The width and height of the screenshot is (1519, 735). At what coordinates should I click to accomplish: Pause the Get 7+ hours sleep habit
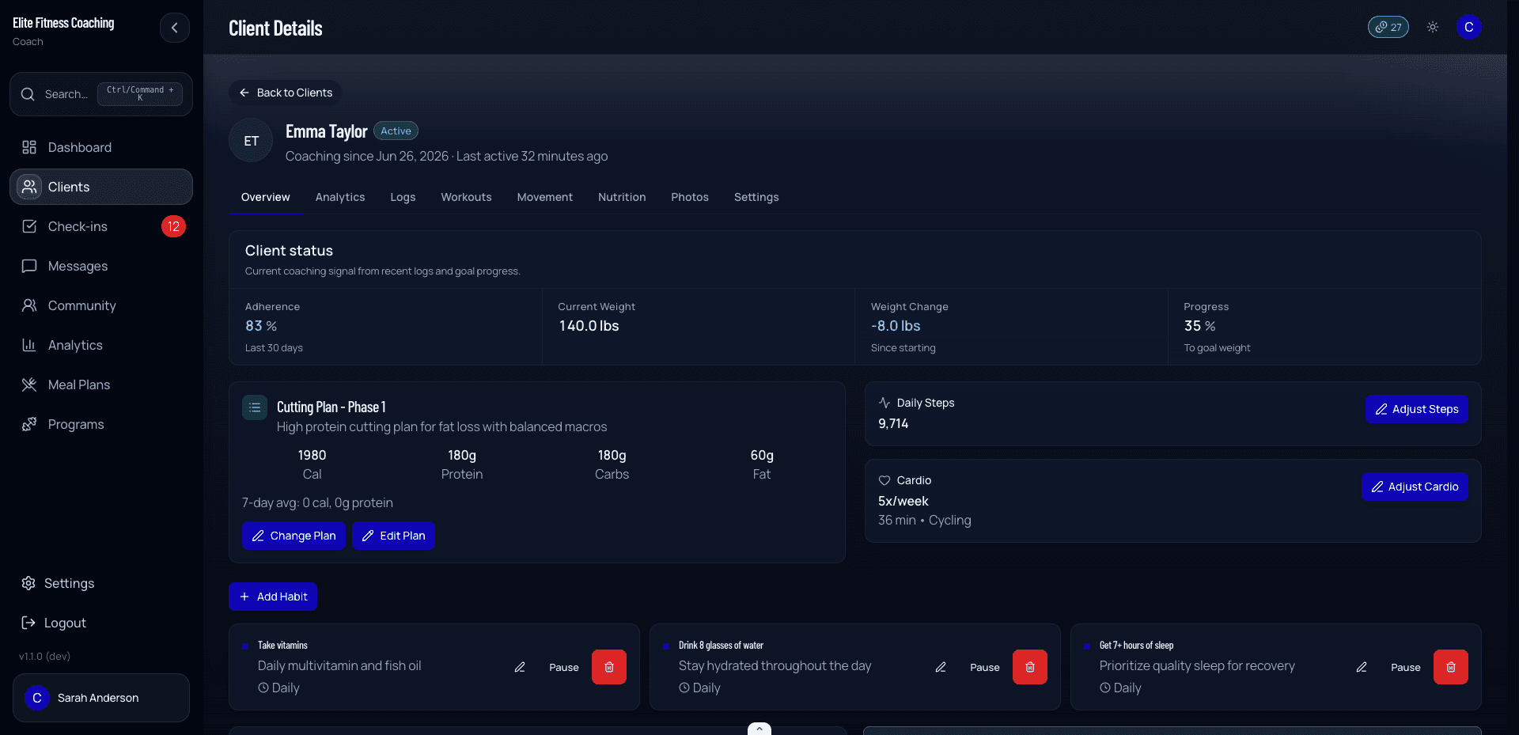point(1406,667)
